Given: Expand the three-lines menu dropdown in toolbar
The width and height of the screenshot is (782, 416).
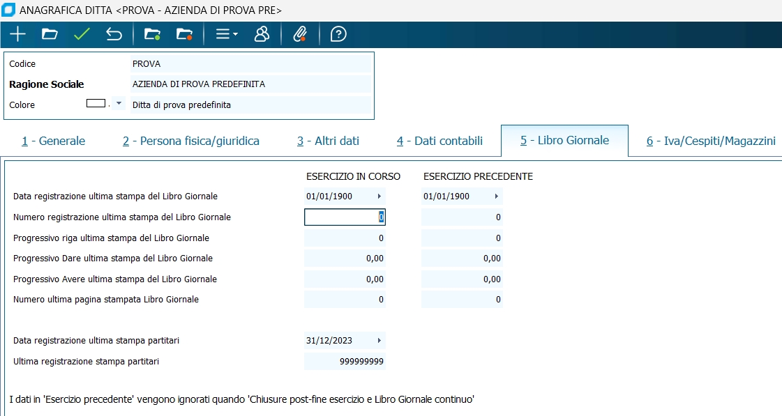Looking at the screenshot, I should 227,34.
